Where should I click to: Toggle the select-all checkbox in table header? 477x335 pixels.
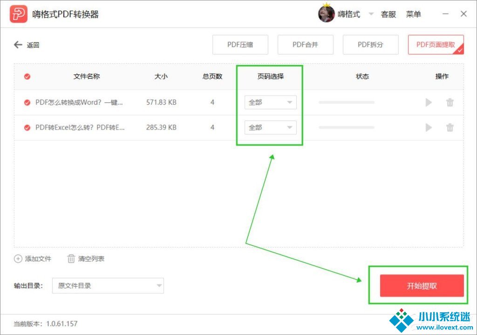click(27, 77)
